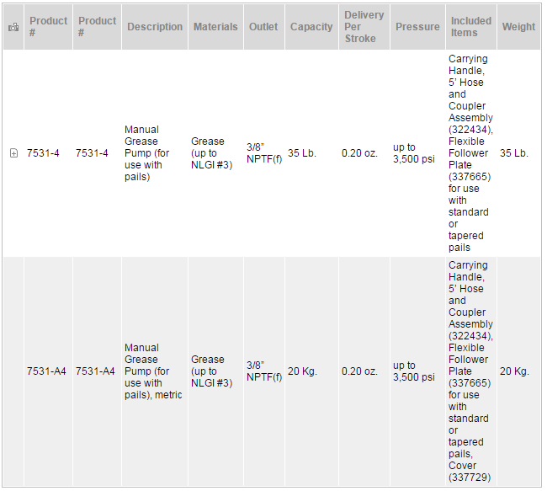Click the Materials column header

[x=215, y=27]
